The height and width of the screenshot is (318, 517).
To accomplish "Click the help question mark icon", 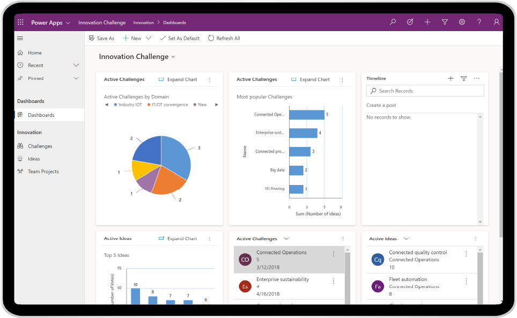I will [x=479, y=23].
